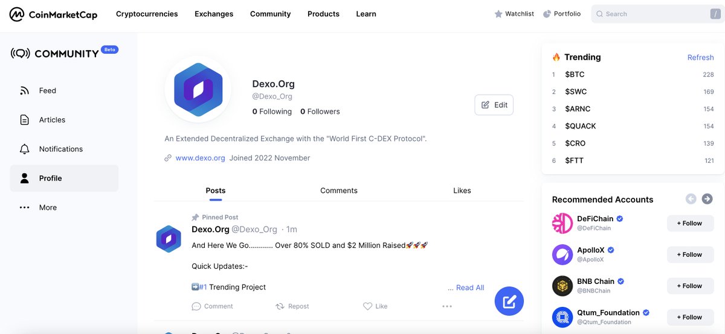
Task: Click the ApolloX account avatar
Action: (x=562, y=254)
